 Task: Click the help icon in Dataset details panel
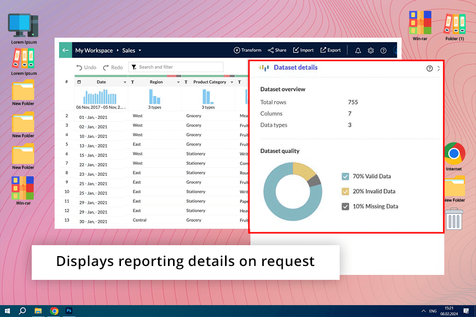[429, 68]
